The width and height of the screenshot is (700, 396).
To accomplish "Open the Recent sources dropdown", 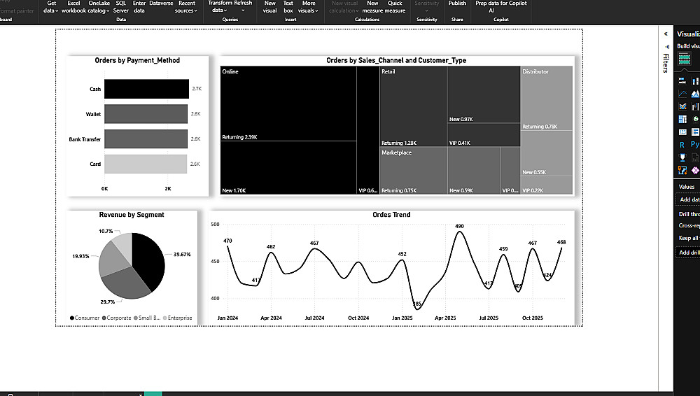I will [x=186, y=7].
